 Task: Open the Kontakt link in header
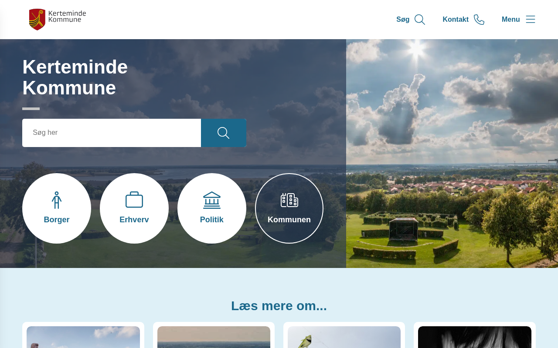click(463, 20)
